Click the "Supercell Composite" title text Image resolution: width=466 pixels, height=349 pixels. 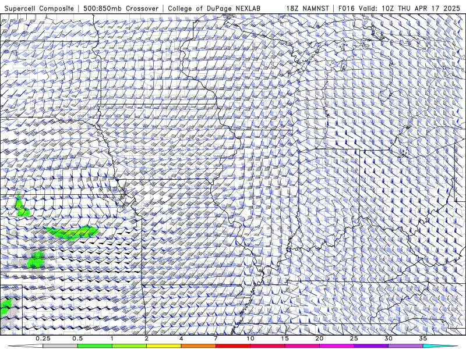click(x=39, y=8)
